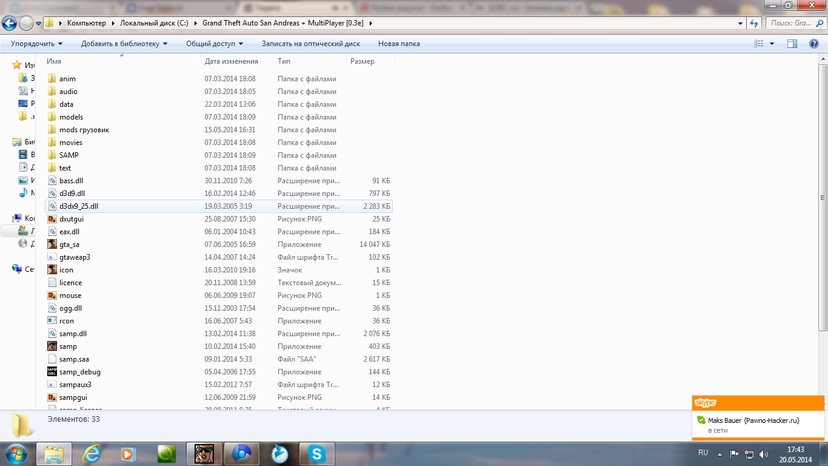Expand the Добавить в библиотеку dropdown
The image size is (828, 466).
click(124, 44)
